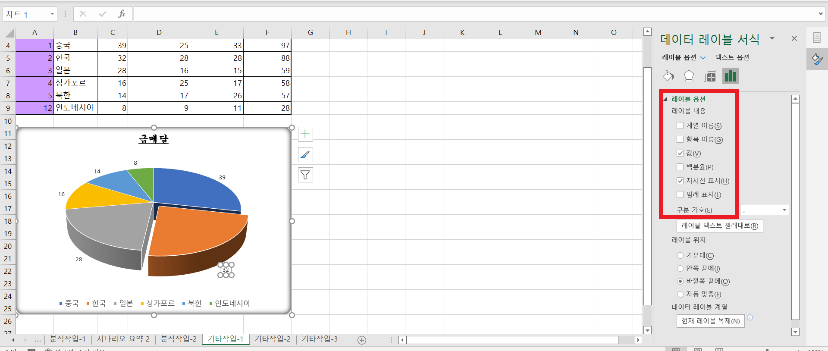Collapse the 레이블 옵션 section triangle
Viewport: 828px width, 351px height.
coord(665,99)
